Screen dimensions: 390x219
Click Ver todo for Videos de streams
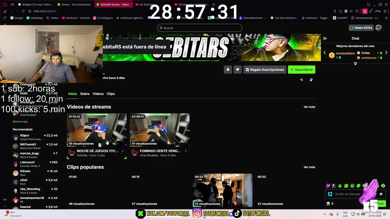click(x=309, y=107)
